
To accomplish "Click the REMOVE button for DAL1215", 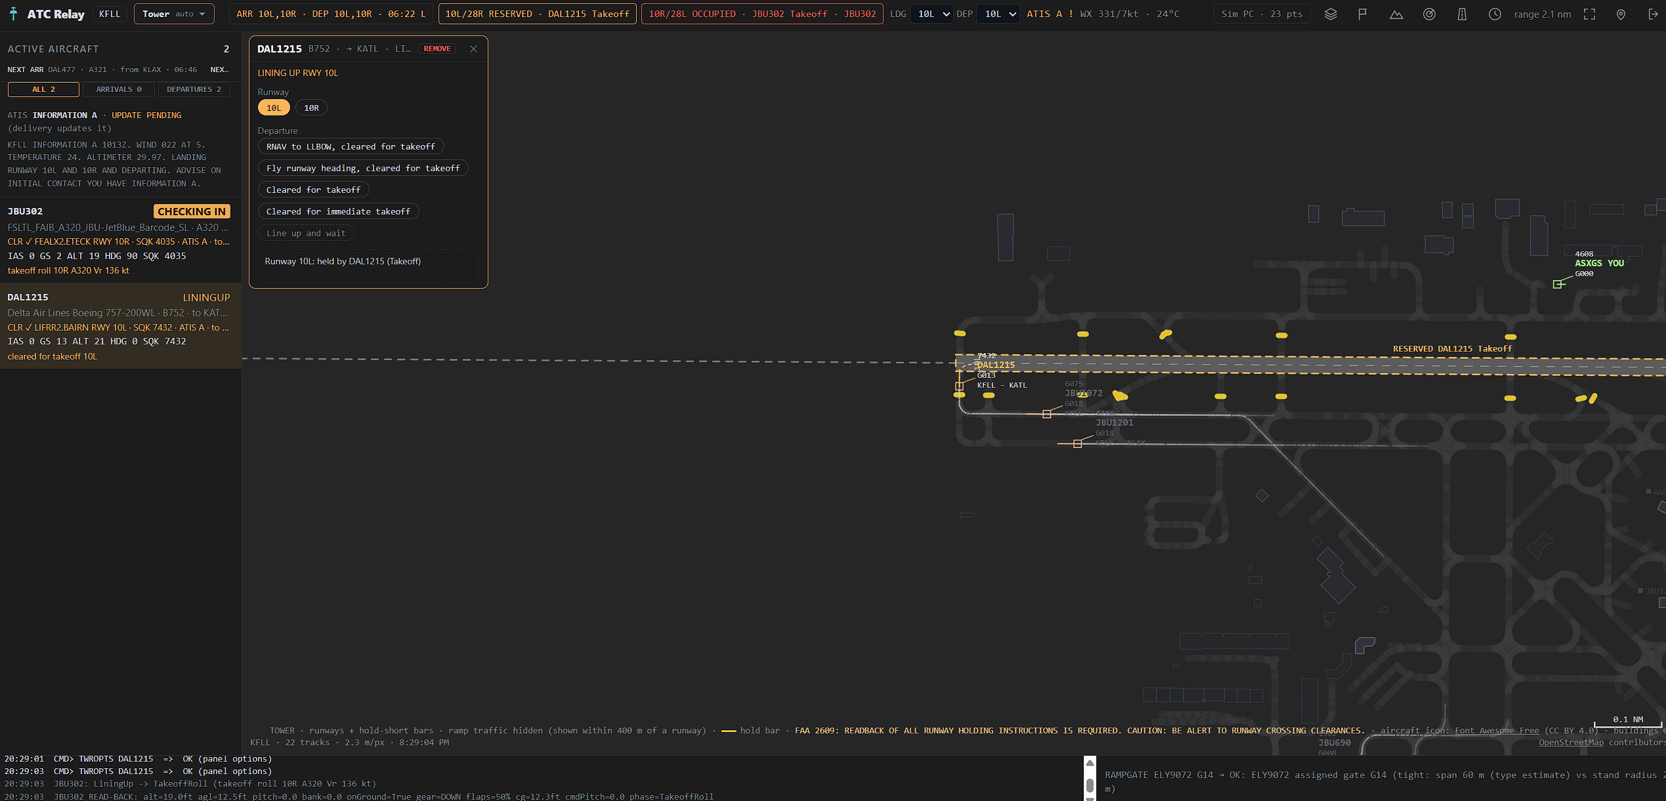I will point(437,49).
